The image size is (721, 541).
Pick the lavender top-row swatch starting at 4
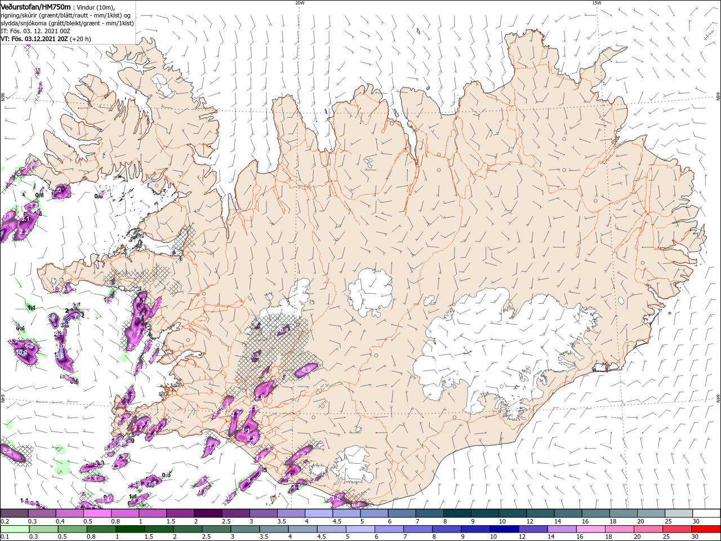click(x=318, y=513)
